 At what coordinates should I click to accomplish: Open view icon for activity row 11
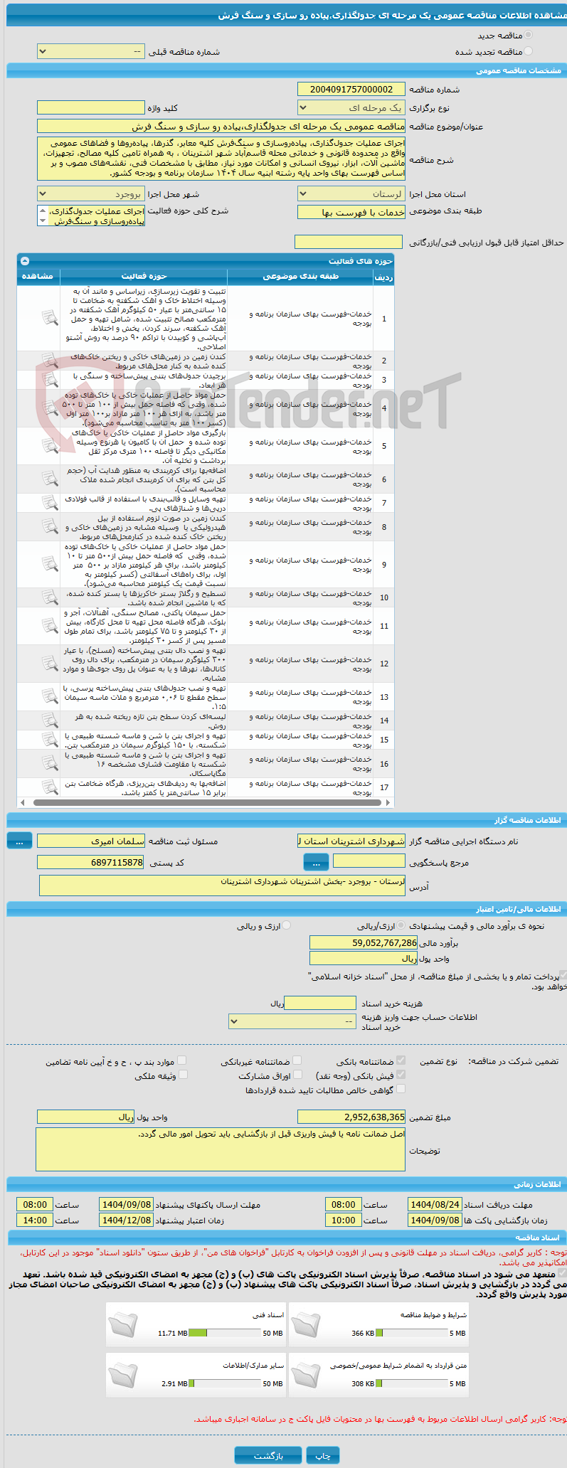(49, 626)
